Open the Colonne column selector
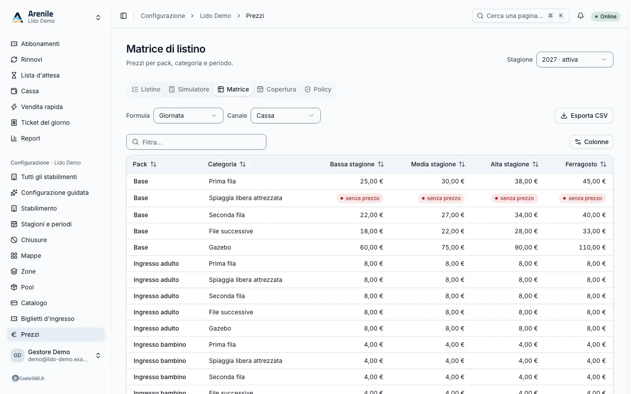The height and width of the screenshot is (394, 631). 592,142
